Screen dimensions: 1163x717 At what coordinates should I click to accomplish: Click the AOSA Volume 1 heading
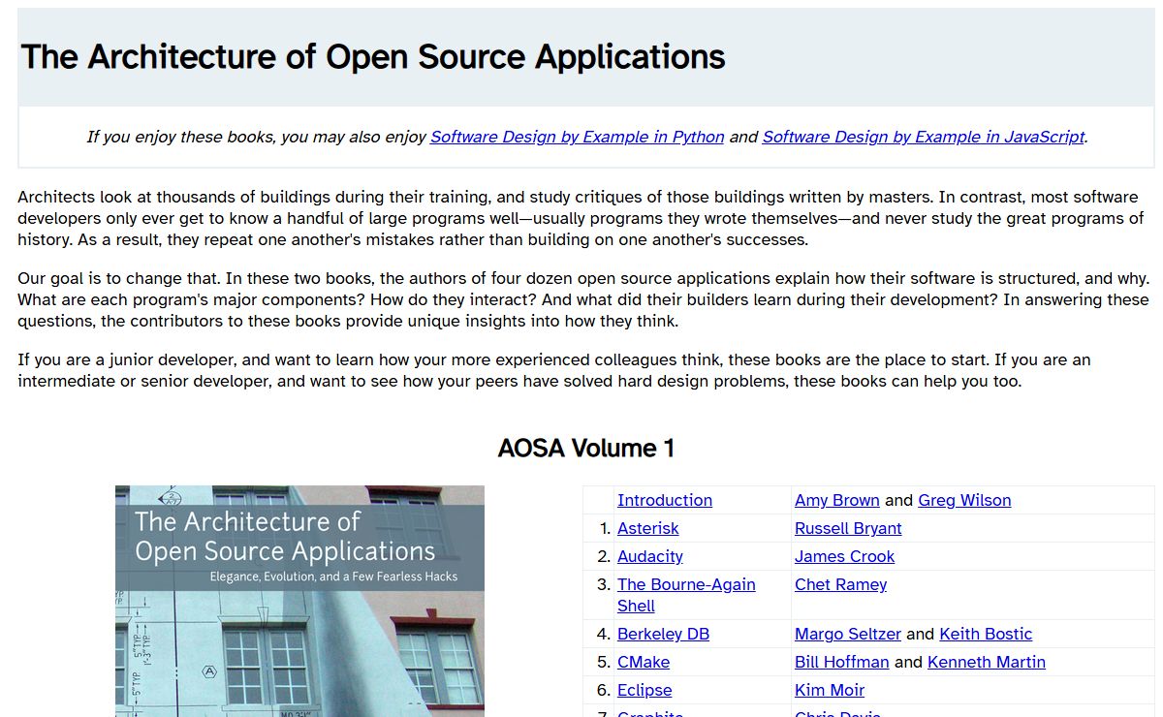click(x=586, y=448)
